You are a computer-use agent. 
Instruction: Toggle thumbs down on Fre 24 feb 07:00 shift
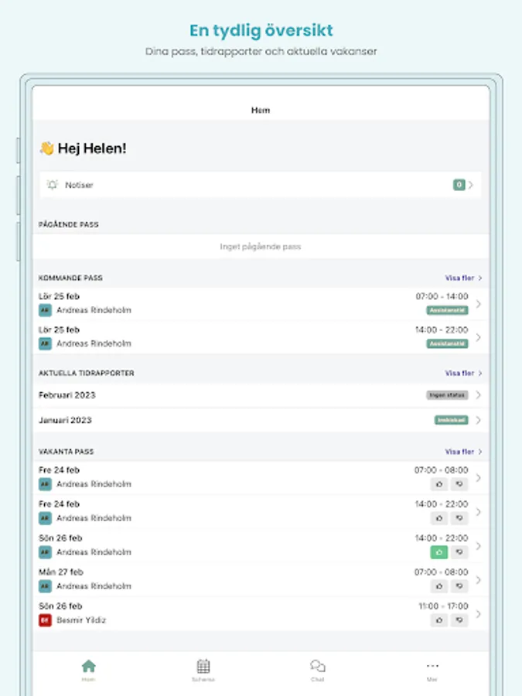point(459,484)
